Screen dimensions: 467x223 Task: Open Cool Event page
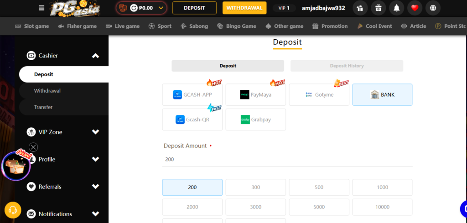click(x=374, y=26)
